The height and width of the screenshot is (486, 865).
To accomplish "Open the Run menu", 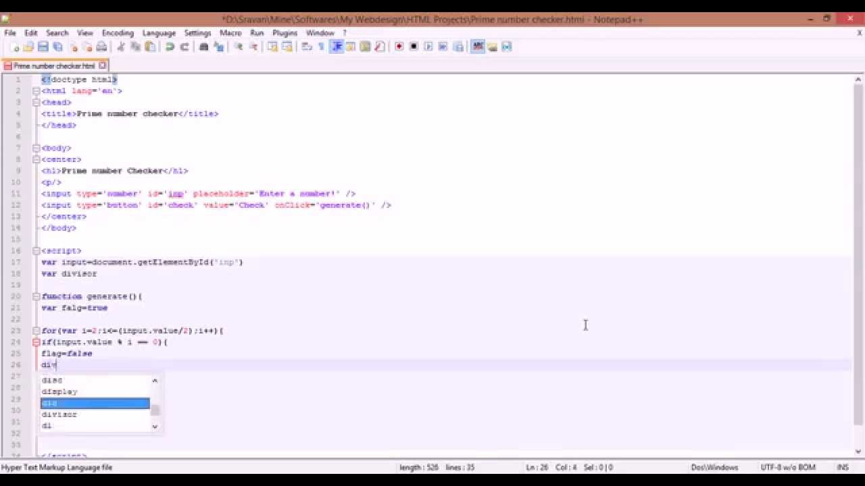I will pos(257,32).
